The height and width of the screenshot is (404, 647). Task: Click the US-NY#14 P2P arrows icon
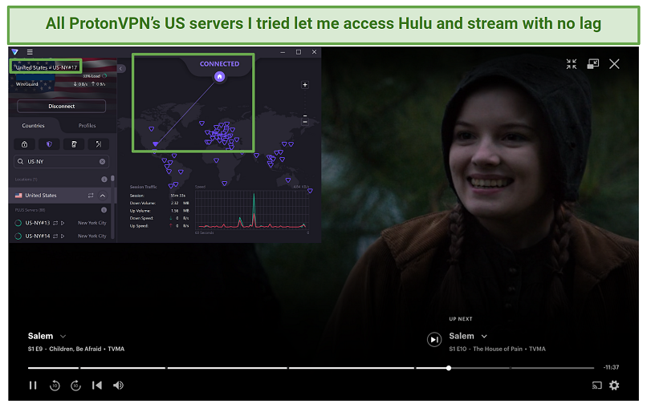pyautogui.click(x=55, y=236)
